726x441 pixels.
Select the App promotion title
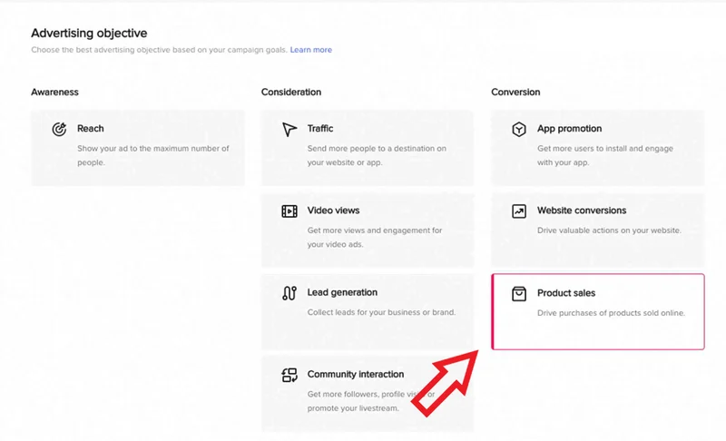[569, 129]
